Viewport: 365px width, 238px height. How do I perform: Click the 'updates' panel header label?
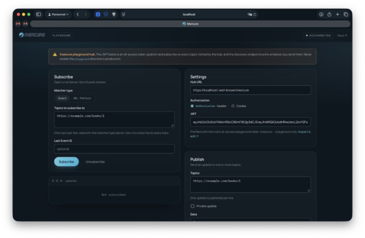coord(71,181)
